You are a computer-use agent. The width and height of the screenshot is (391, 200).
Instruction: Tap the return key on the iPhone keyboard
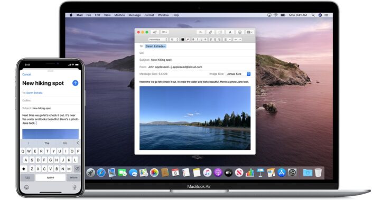(x=73, y=178)
